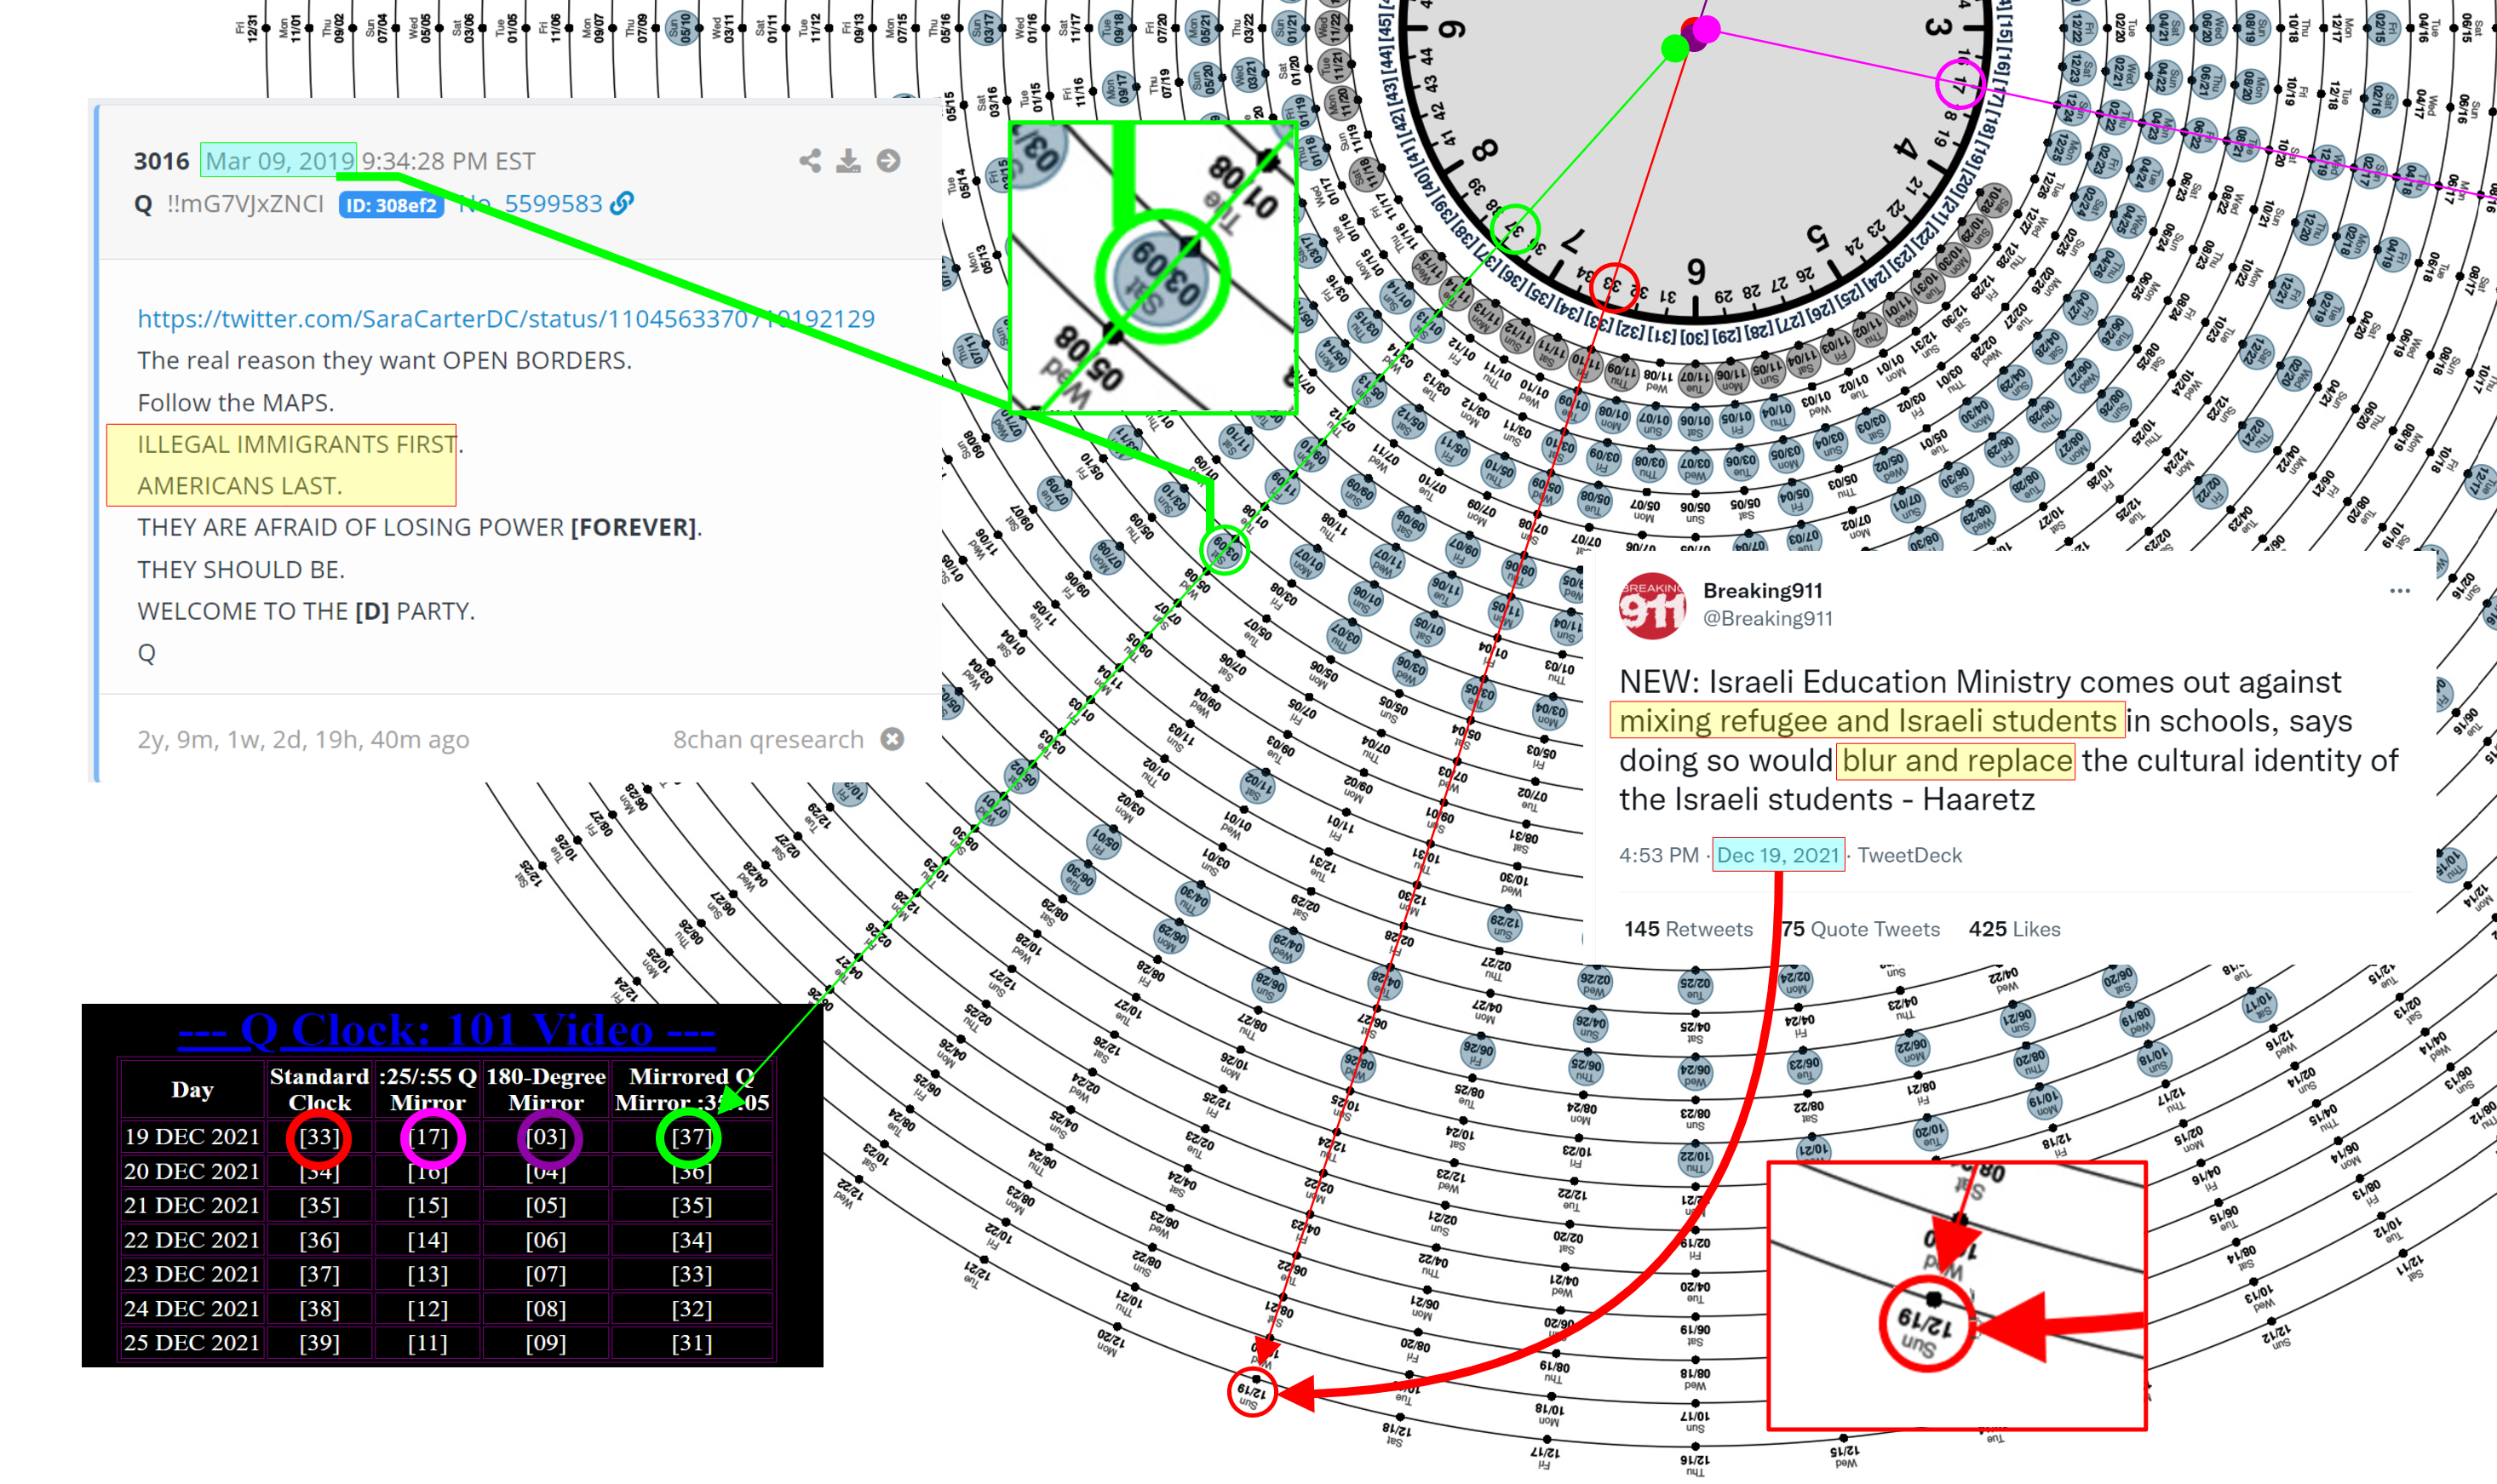This screenshot has width=2497, height=1484.
Task: Click the Mar 09, 2019 post date
Action: click(279, 161)
